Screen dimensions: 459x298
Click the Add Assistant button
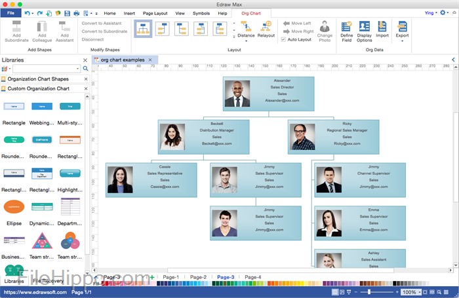(64, 31)
